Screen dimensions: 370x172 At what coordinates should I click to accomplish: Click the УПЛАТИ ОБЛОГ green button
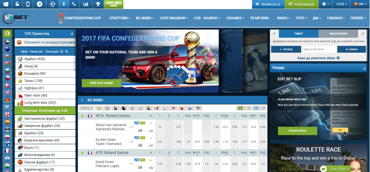pos(298,131)
